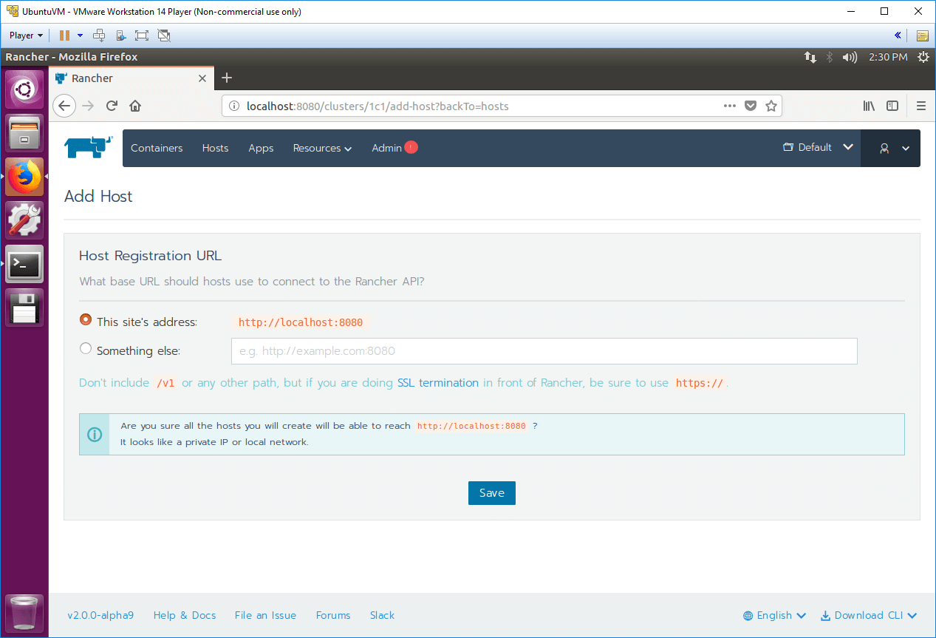Viewport: 936px width, 638px height.
Task: Save page to Pocket
Action: coord(751,106)
